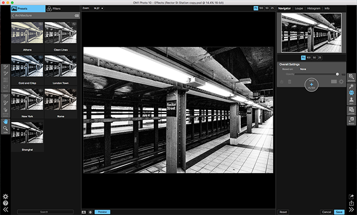Collapse the left panel arrows
The width and height of the screenshot is (357, 215).
click(6, 209)
